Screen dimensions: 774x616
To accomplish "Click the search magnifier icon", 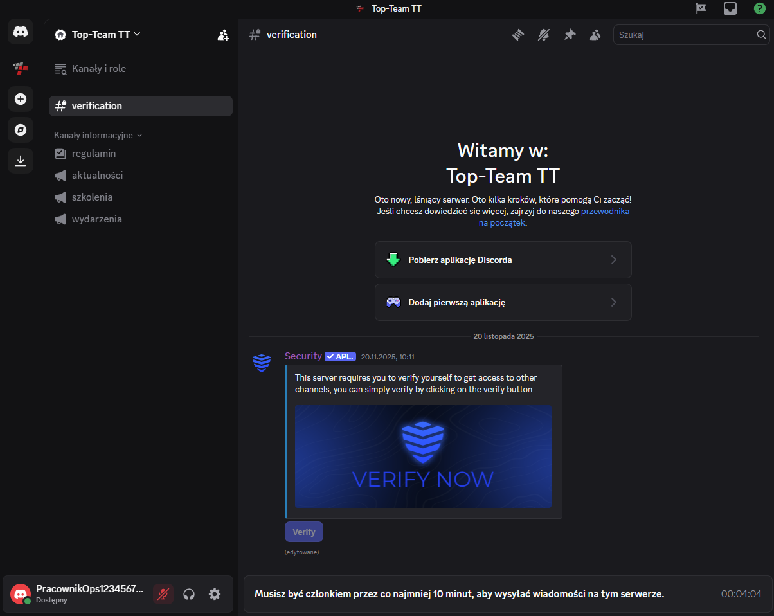I will pyautogui.click(x=761, y=35).
